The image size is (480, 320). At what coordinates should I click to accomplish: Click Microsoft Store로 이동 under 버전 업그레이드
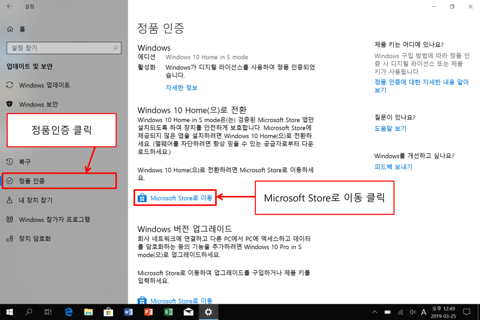pyautogui.click(x=181, y=301)
